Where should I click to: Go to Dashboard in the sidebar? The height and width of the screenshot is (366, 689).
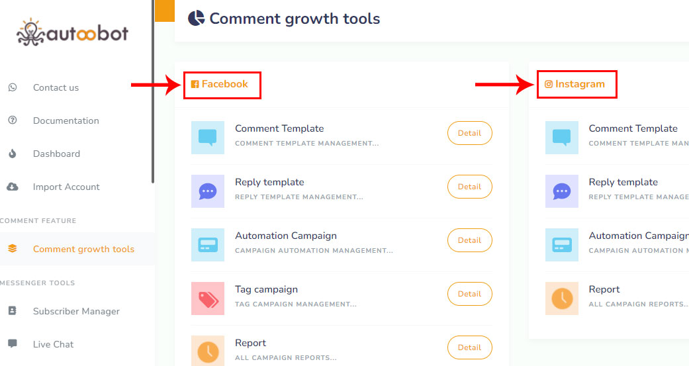coord(56,154)
